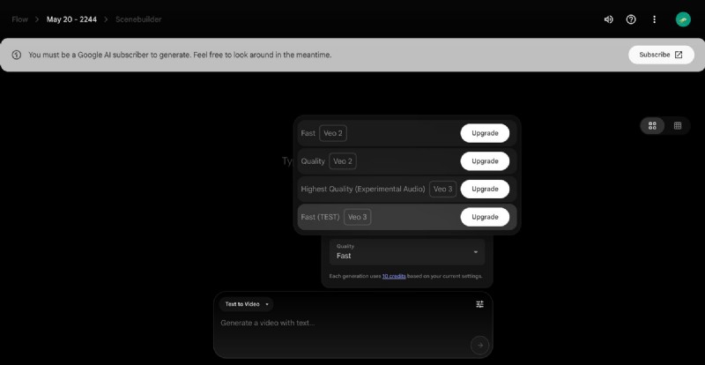The image size is (705, 365).
Task: Select the Fast (TEST) Veo 3 option
Action: point(335,217)
